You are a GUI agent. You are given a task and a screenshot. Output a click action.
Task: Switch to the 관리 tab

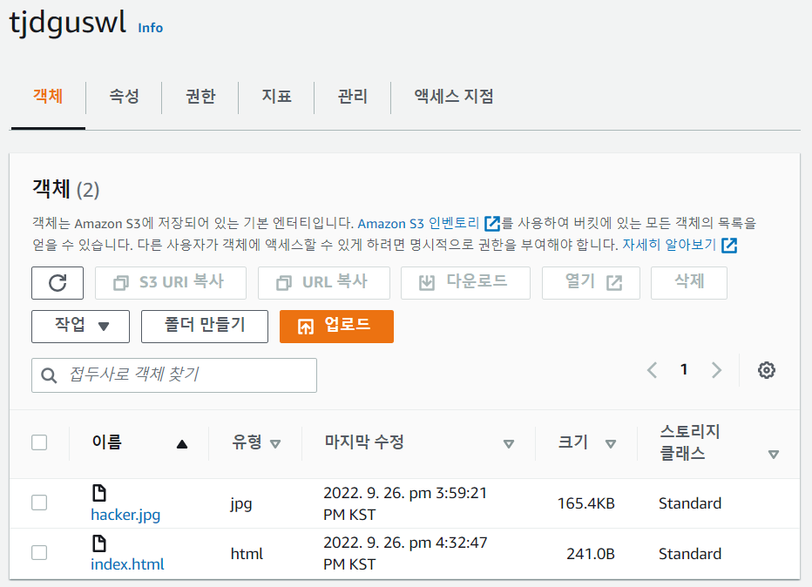[353, 97]
